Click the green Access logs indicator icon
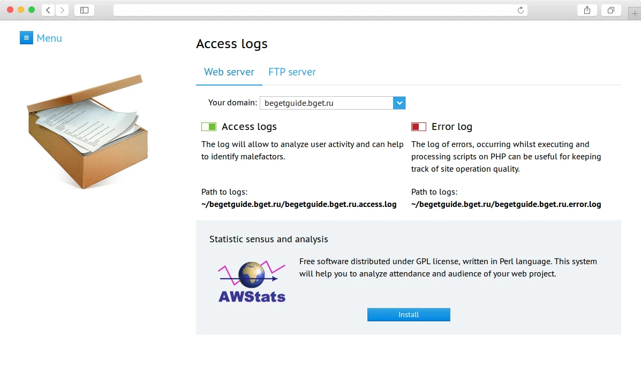 click(209, 126)
